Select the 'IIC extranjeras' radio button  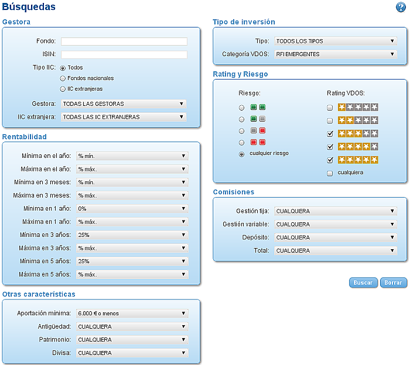click(x=63, y=89)
